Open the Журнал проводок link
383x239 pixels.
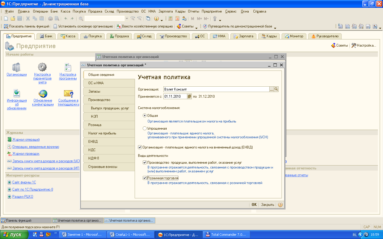[x=26, y=154]
